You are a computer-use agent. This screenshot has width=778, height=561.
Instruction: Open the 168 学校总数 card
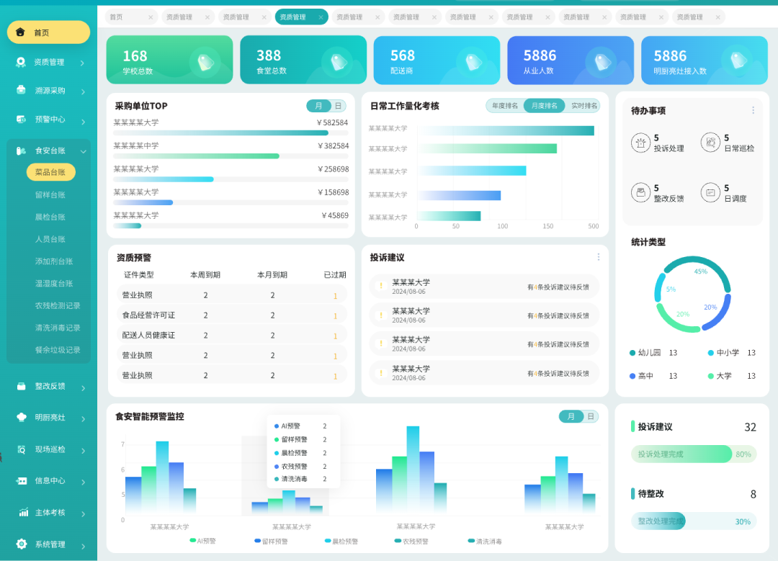click(x=169, y=60)
